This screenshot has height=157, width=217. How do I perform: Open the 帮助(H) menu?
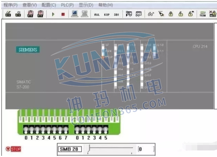[106, 5]
